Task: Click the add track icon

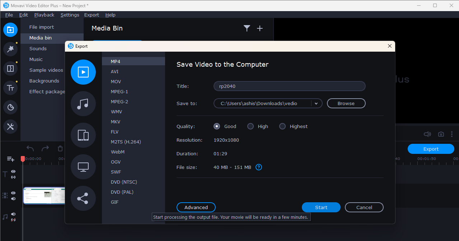Action: pyautogui.click(x=11, y=159)
